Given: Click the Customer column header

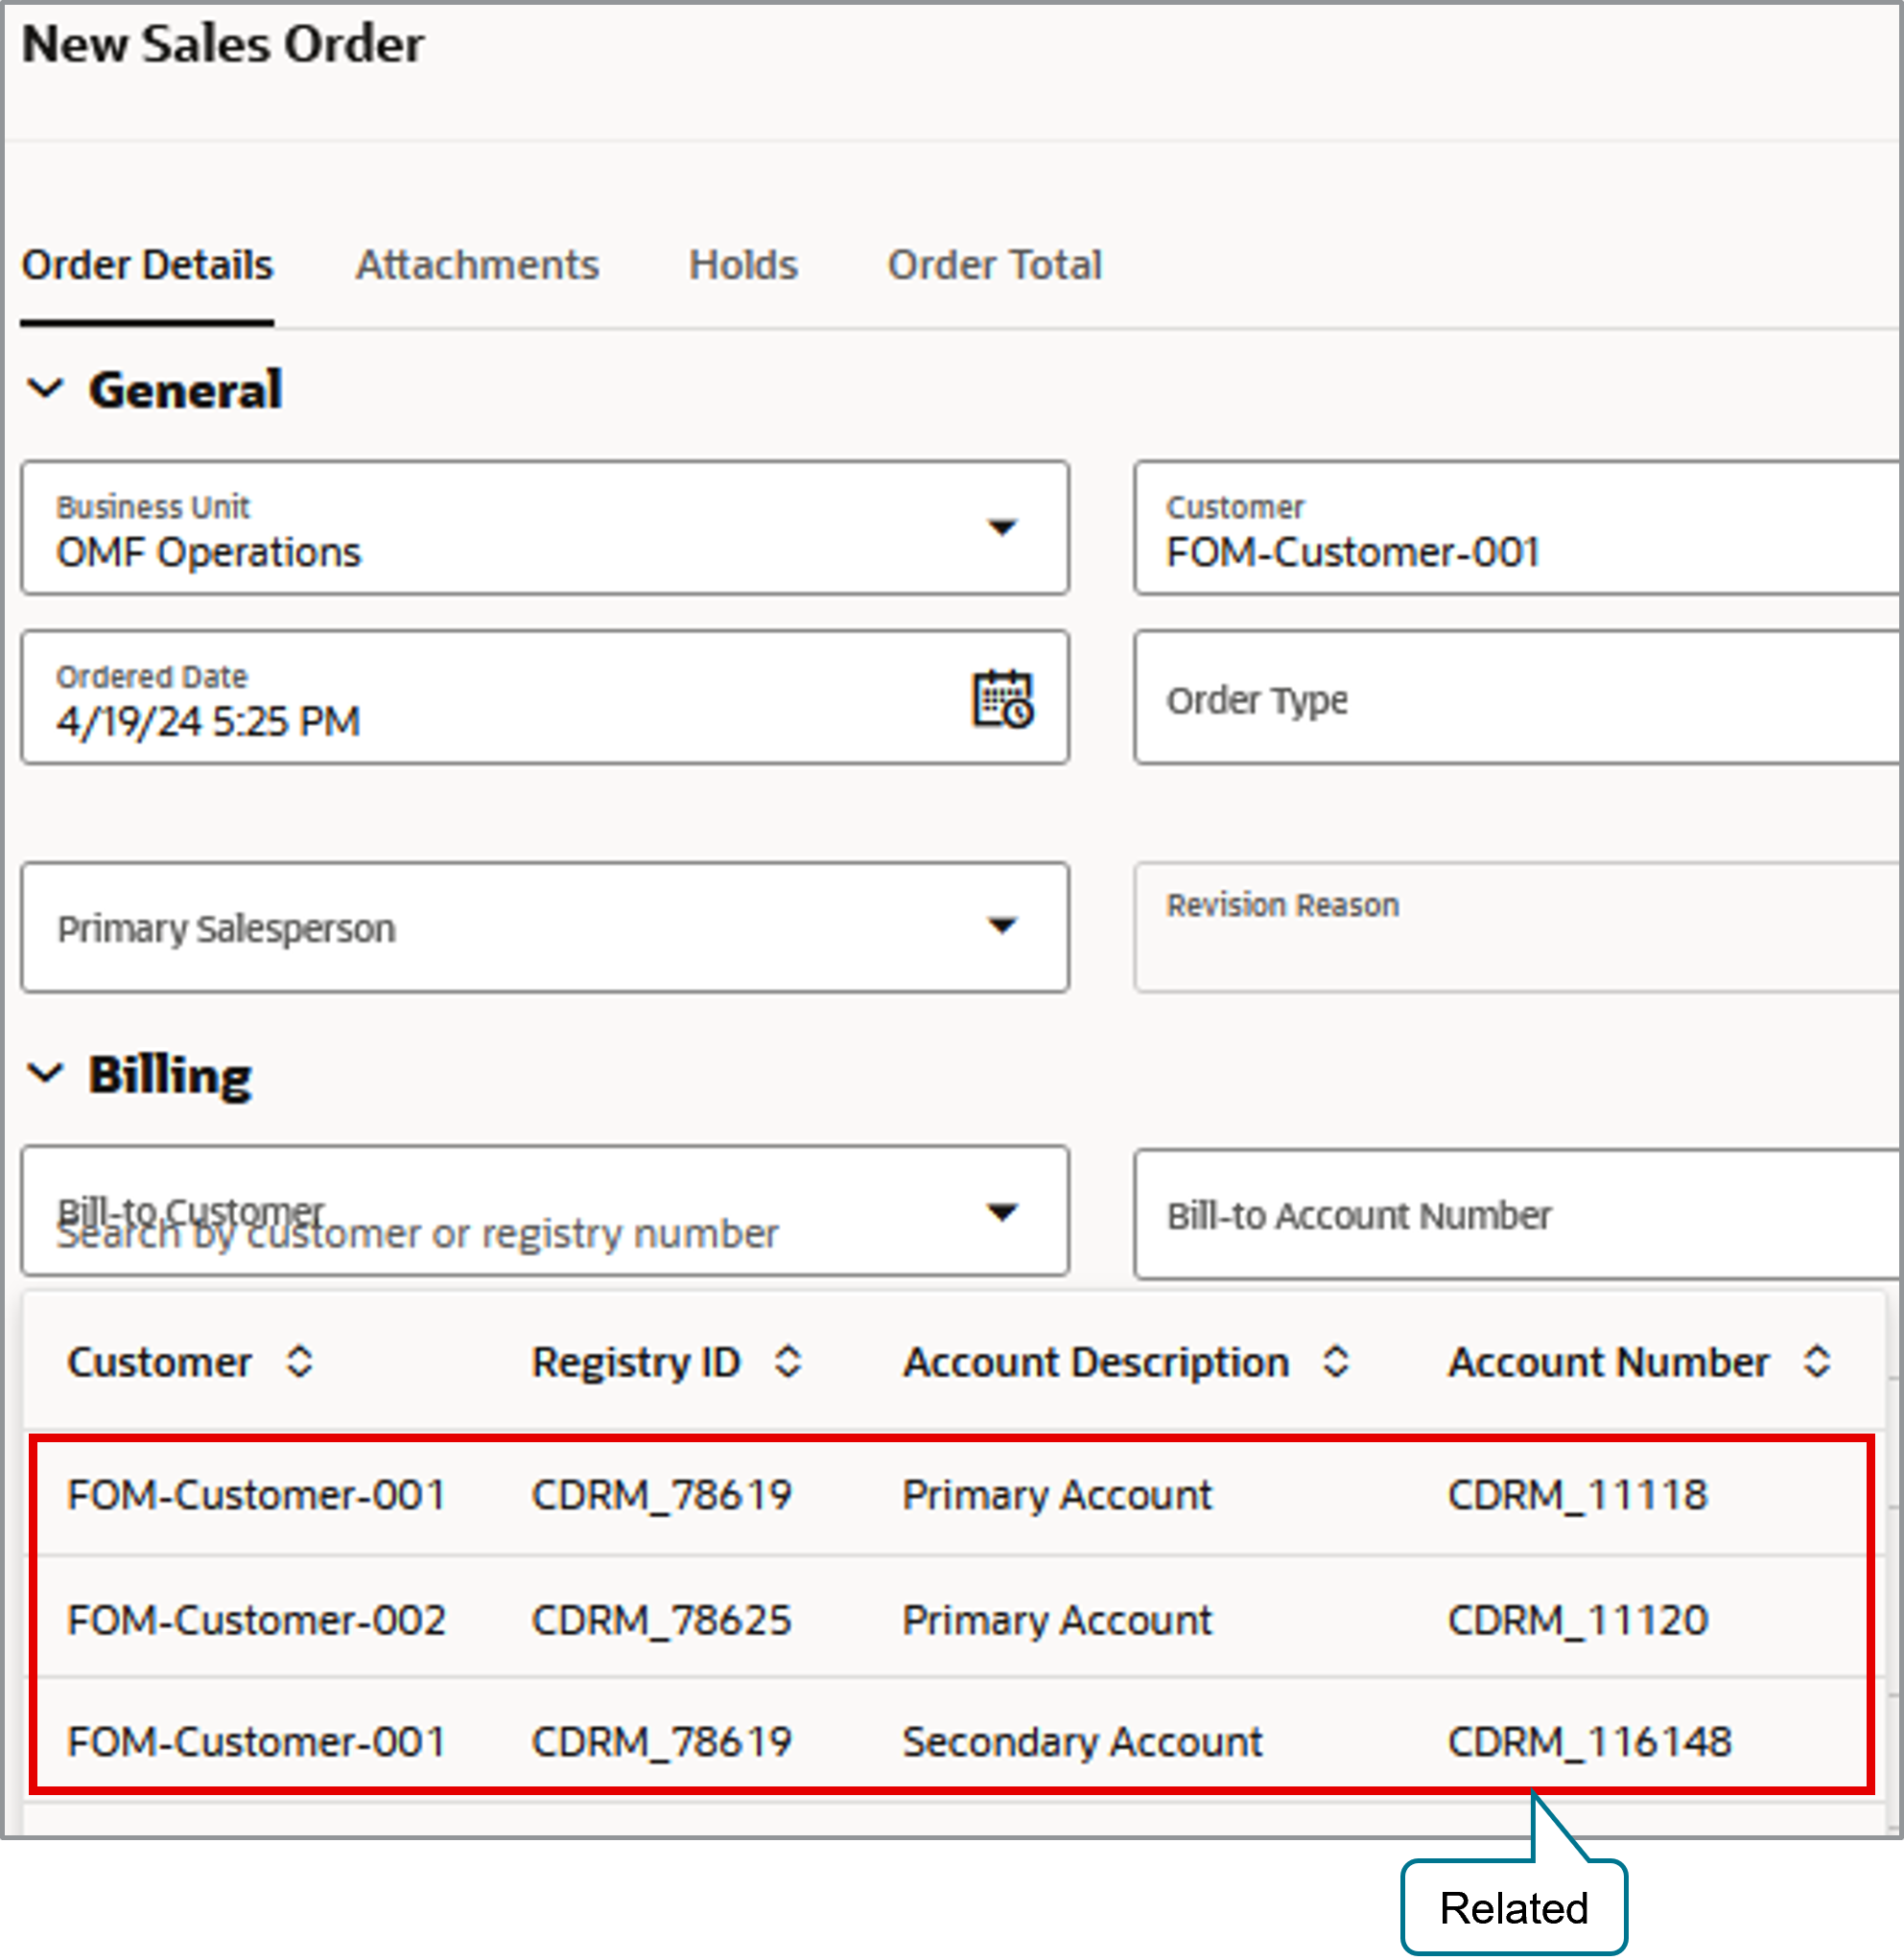Looking at the screenshot, I should pyautogui.click(x=159, y=1363).
